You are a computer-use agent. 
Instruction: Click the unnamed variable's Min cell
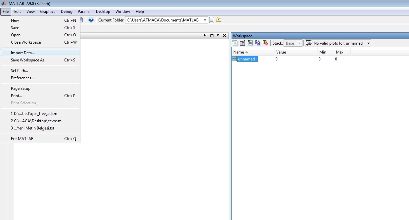(325, 59)
